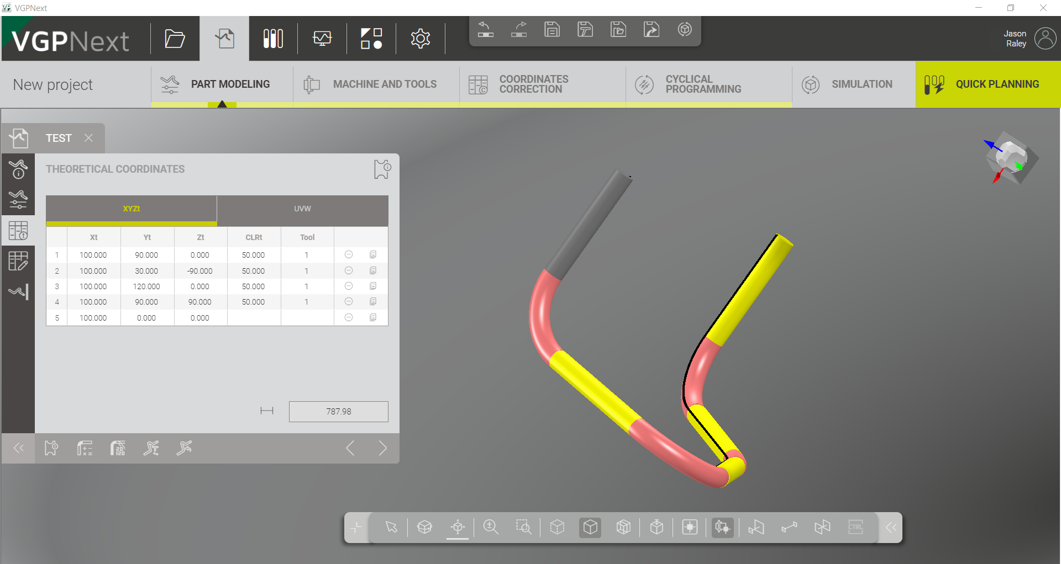Select the table edit icon in left sidebar
The image size is (1061, 564).
[x=18, y=260]
